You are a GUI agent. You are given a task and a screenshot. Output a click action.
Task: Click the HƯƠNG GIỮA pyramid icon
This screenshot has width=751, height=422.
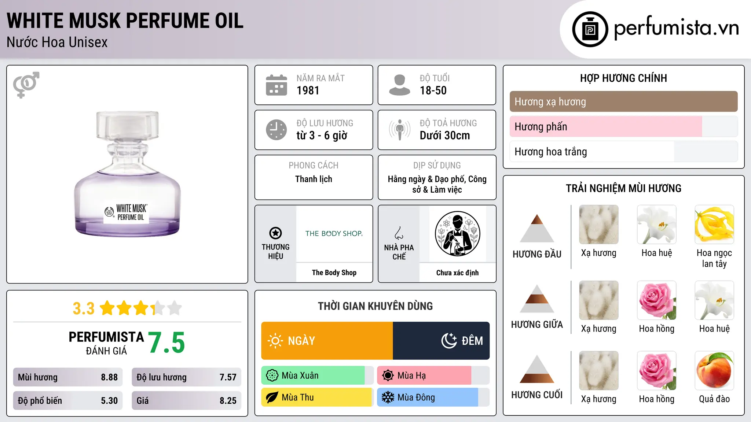tap(537, 299)
